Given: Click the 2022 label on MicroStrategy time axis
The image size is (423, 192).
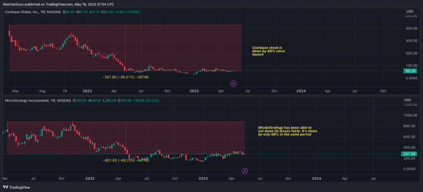Looking at the screenshot, I should coord(90,178).
